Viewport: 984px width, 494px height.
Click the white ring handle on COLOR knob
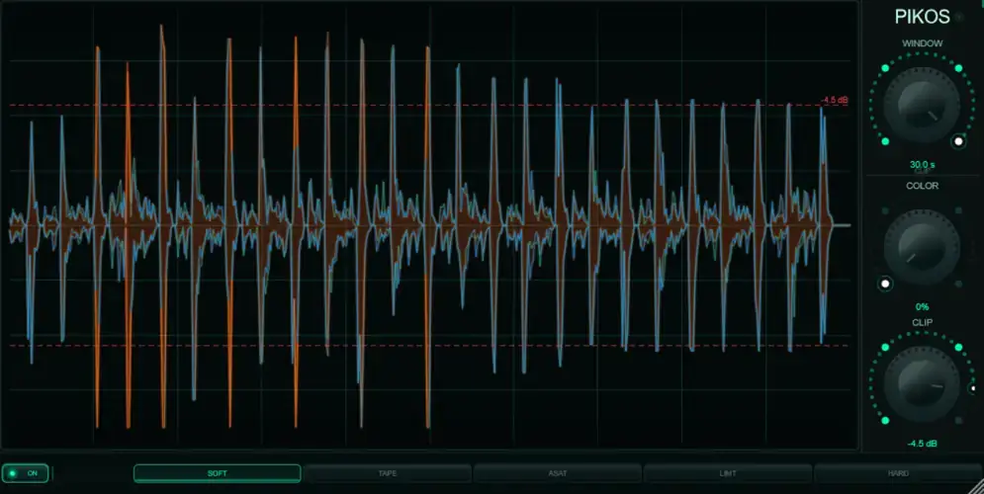(x=885, y=284)
